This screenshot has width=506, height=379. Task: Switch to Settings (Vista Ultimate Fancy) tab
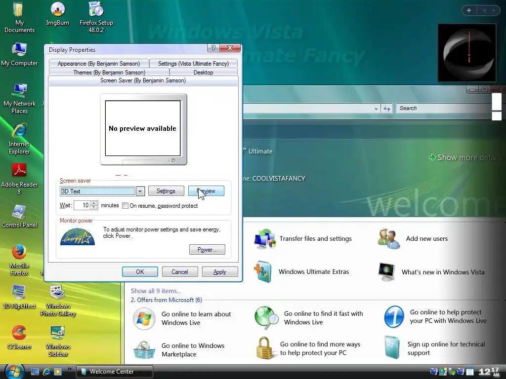(193, 64)
